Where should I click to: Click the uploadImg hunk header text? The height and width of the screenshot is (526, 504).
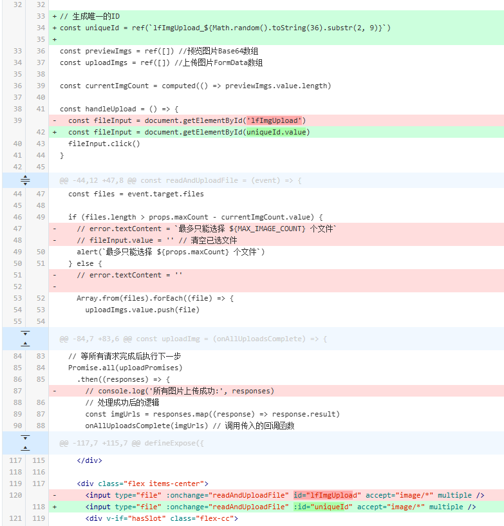192,339
